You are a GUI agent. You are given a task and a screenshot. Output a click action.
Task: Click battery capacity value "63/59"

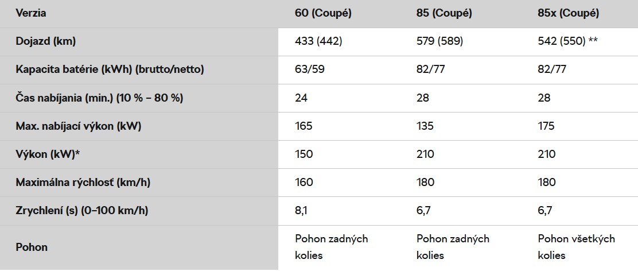point(307,69)
